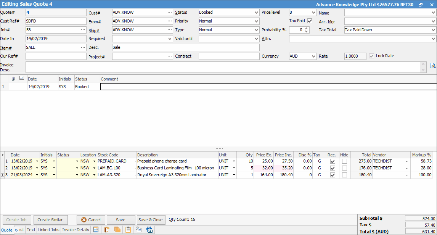Open the Status dropdown showing Booked
The width and height of the screenshot is (437, 235).
click(256, 12)
